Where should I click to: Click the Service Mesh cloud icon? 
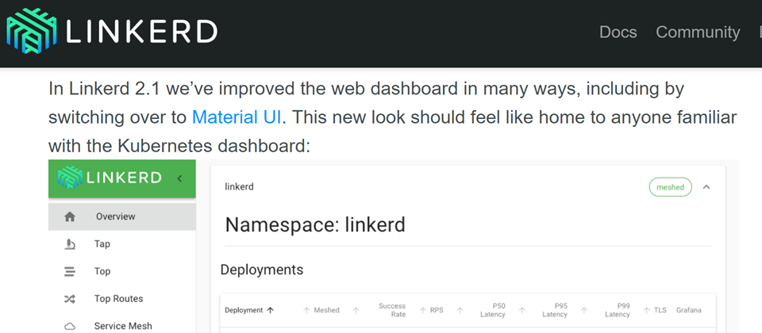70,326
